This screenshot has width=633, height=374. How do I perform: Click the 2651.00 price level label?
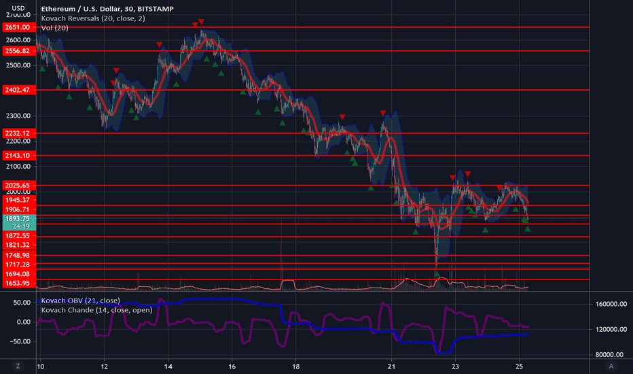(19, 27)
